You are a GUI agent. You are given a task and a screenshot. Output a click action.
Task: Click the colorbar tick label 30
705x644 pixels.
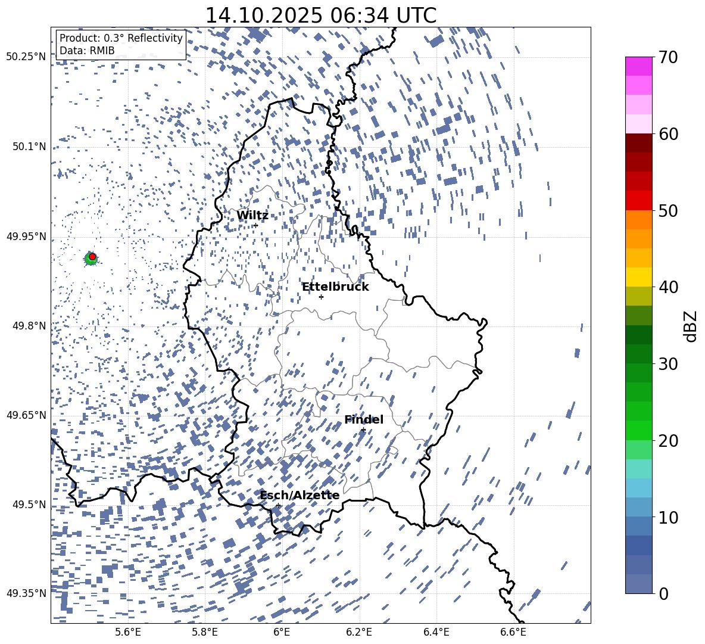tap(667, 364)
